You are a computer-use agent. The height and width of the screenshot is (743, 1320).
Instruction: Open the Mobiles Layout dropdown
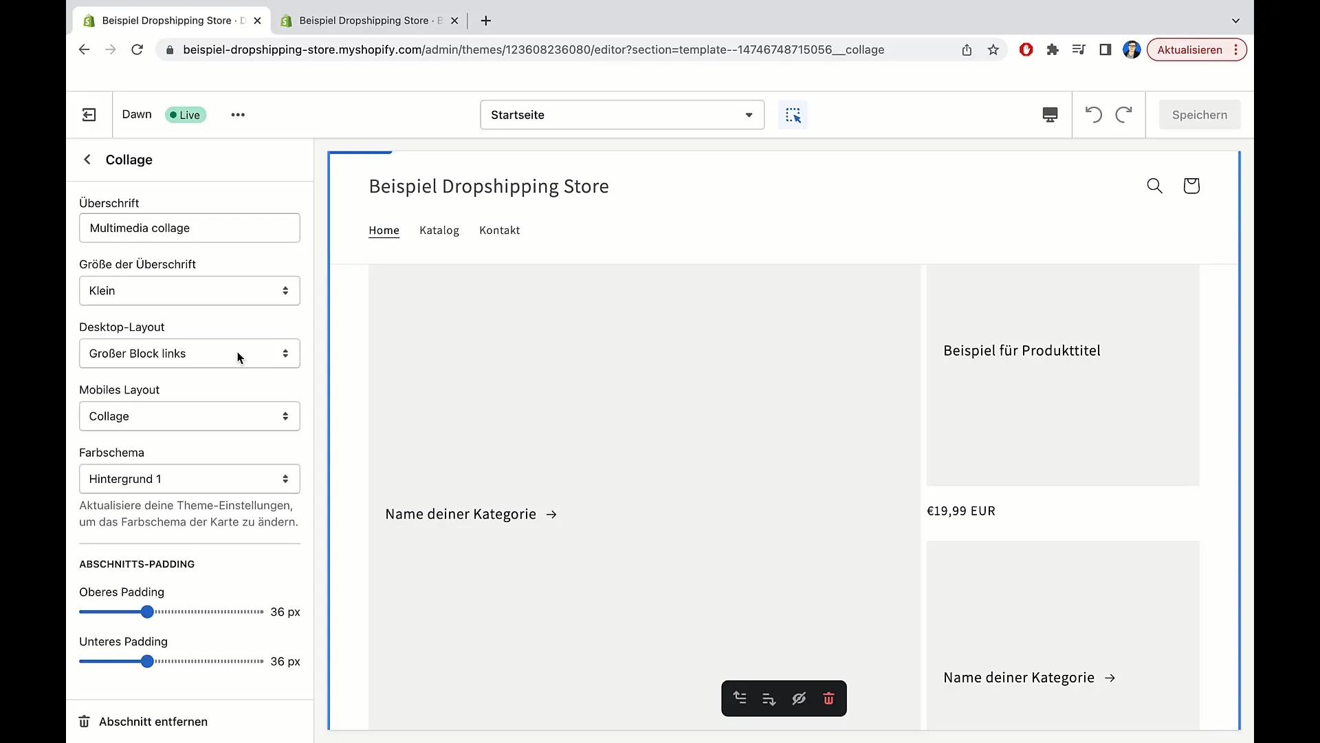click(190, 416)
